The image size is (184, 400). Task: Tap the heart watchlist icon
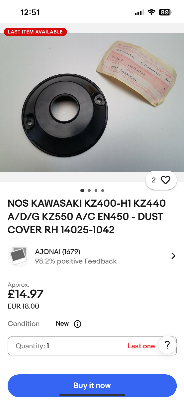point(165,180)
